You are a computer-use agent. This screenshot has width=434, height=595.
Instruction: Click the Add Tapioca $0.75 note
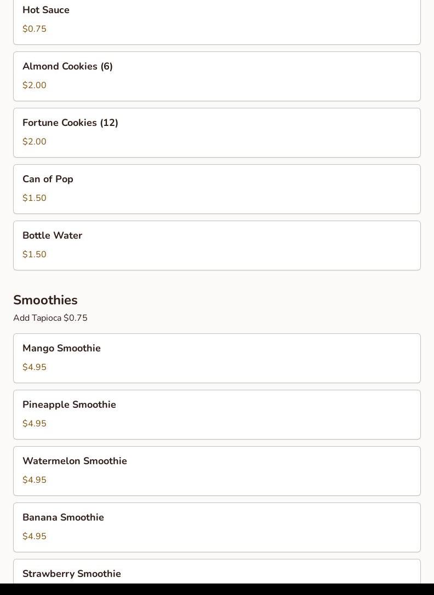[x=50, y=318]
